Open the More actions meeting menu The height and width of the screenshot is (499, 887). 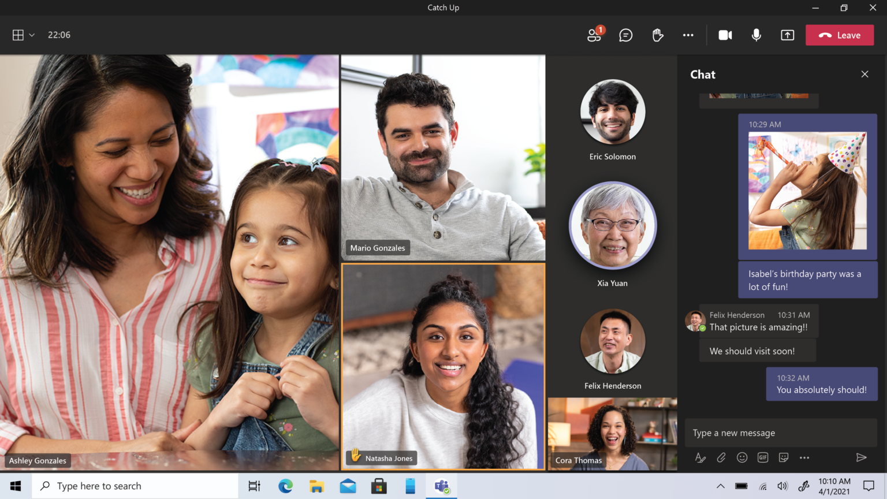[688, 35]
